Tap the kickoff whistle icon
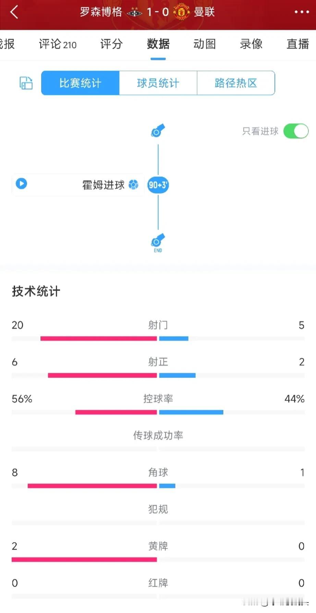Screen dimensions: 316x613 tap(158, 130)
